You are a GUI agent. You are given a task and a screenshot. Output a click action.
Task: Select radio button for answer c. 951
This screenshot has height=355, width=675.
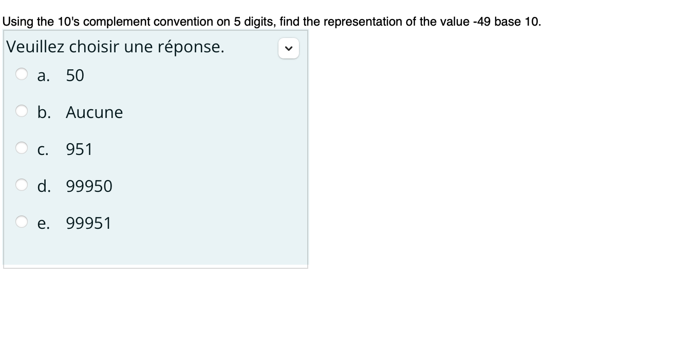(x=22, y=148)
